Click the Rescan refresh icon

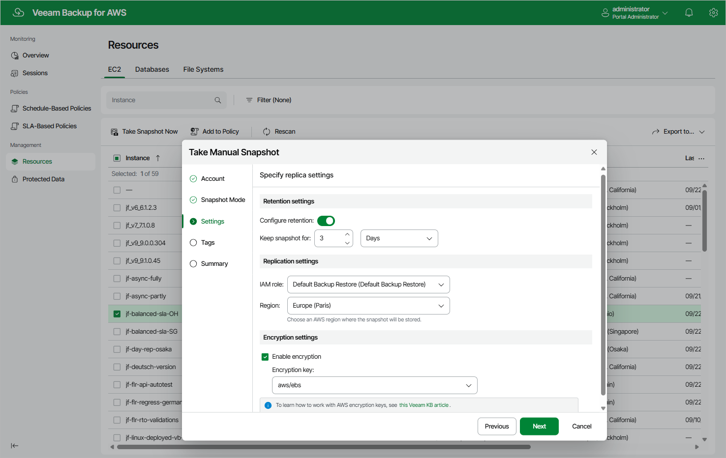[x=267, y=132]
